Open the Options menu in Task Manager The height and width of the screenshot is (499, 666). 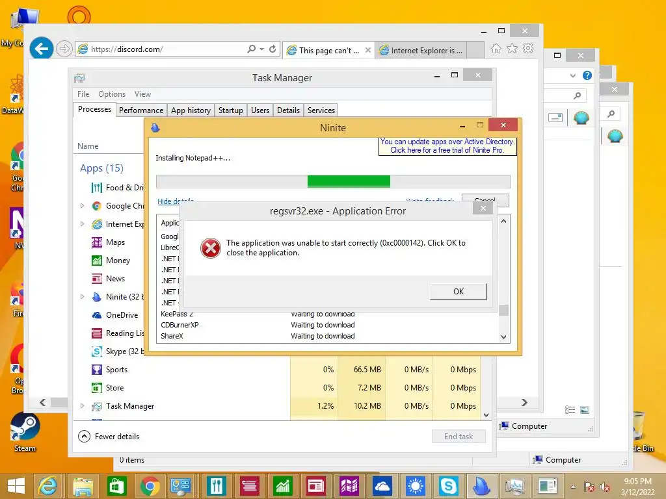pyautogui.click(x=112, y=94)
